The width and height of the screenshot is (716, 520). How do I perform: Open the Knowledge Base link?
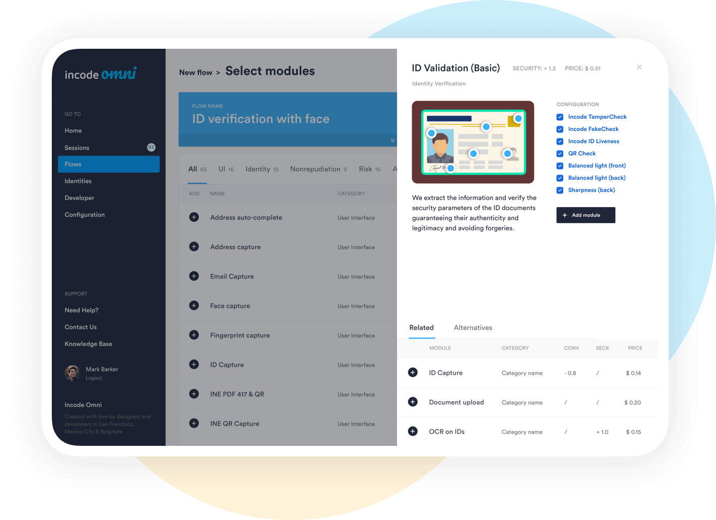[x=88, y=344]
